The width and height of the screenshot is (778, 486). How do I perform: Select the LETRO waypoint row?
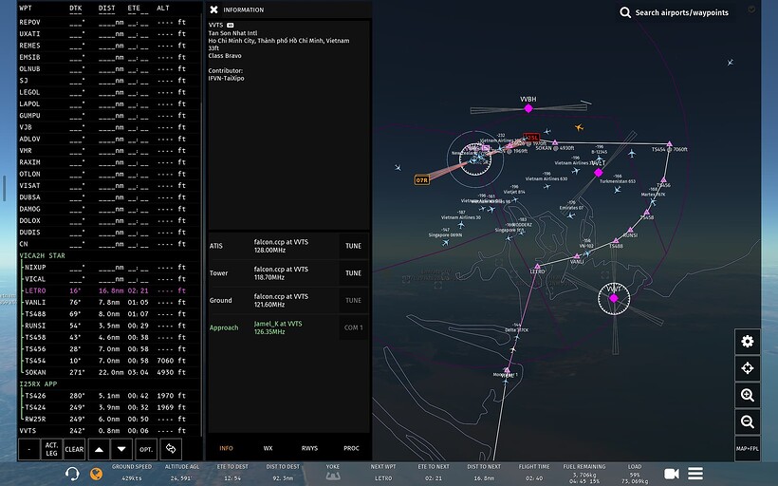[108, 290]
